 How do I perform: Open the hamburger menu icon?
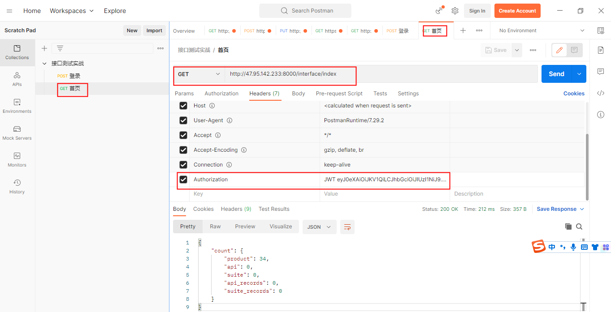(x=9, y=11)
